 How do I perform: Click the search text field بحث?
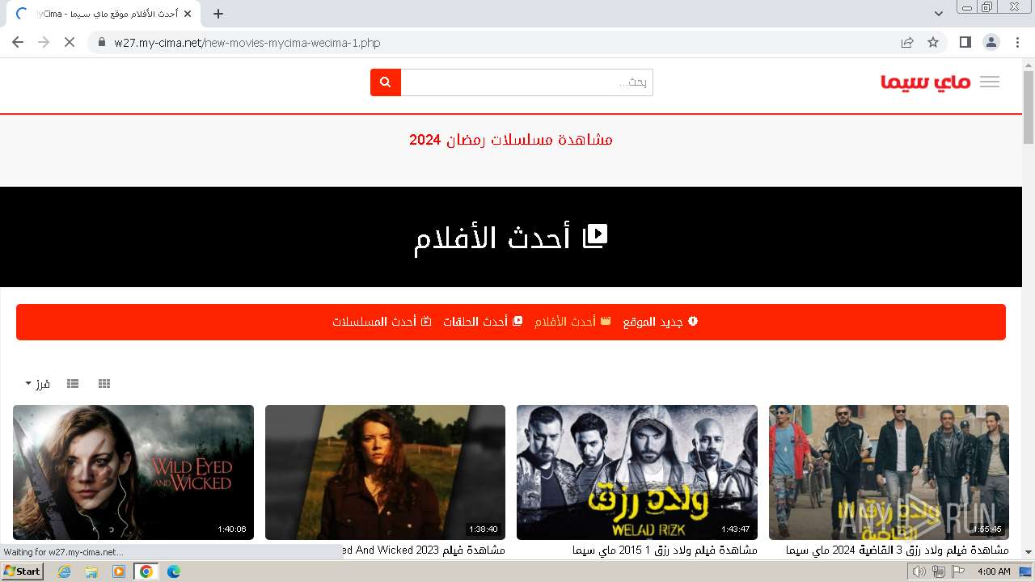pyautogui.click(x=527, y=82)
